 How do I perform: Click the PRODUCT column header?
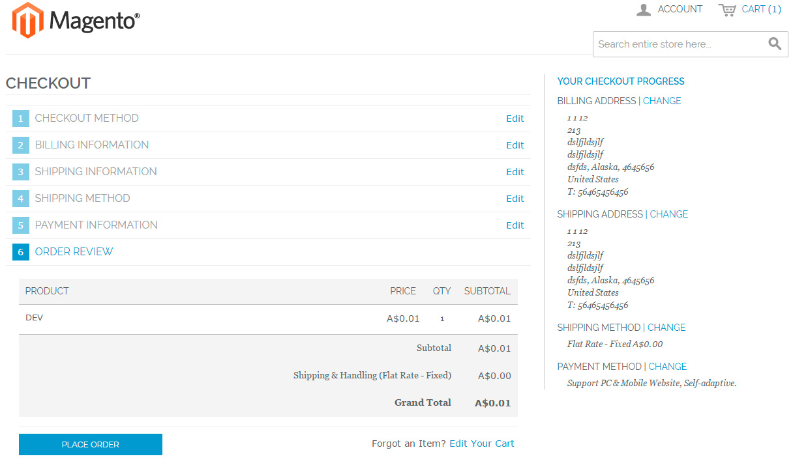tap(47, 291)
